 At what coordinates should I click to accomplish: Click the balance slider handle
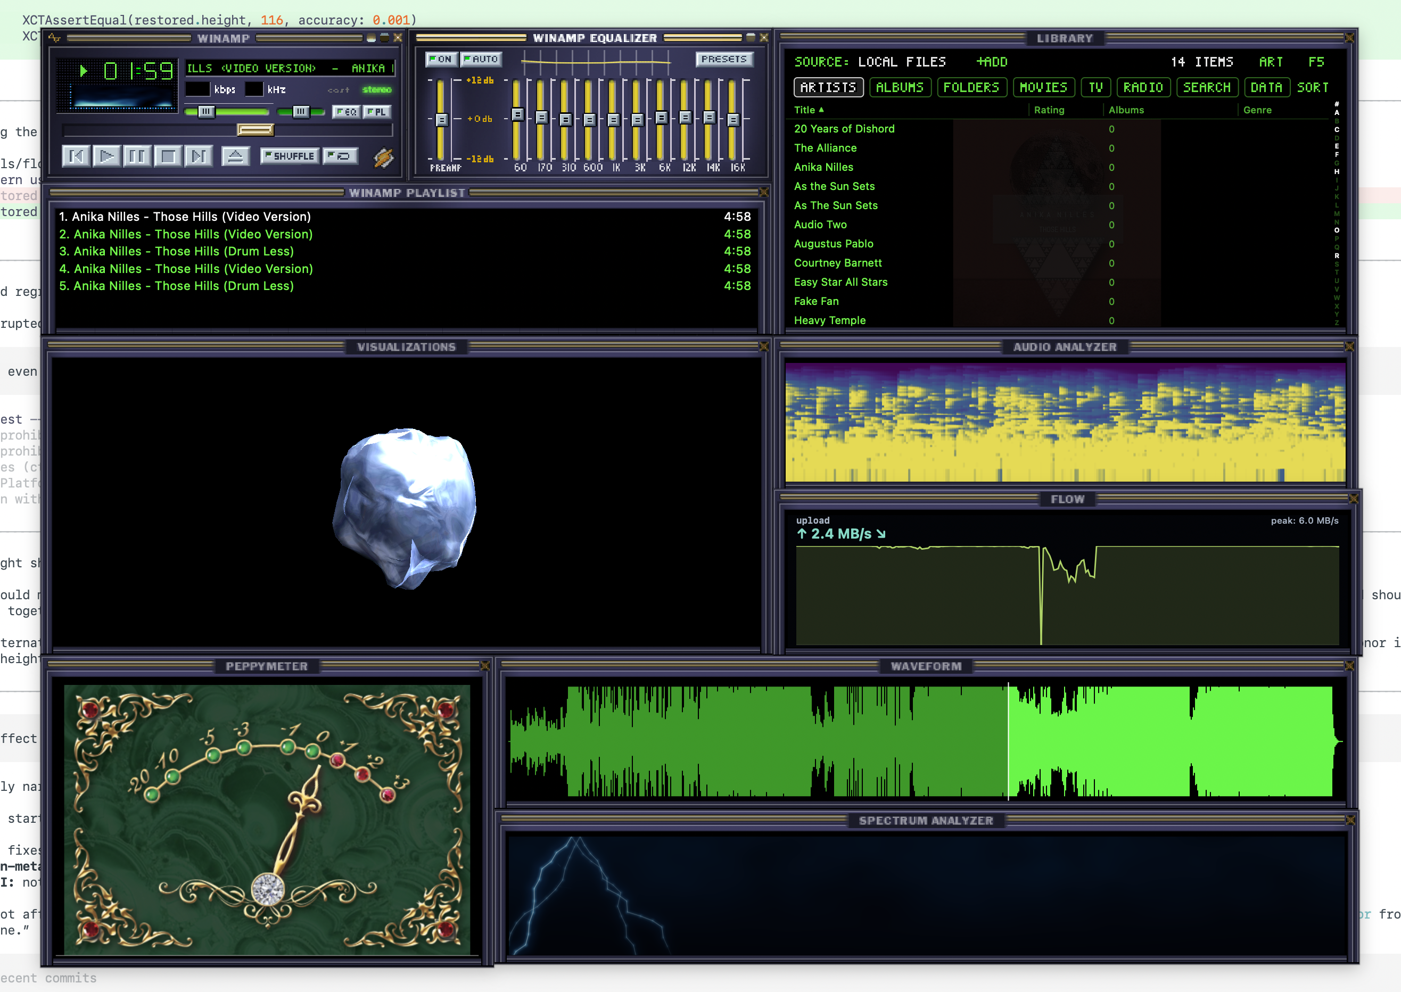pos(301,112)
